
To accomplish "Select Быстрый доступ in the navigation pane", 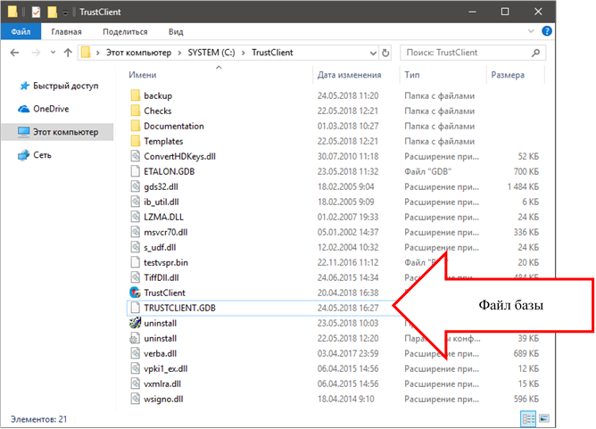I will pos(66,86).
